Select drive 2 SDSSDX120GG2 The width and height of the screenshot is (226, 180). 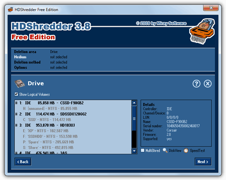[73, 114]
